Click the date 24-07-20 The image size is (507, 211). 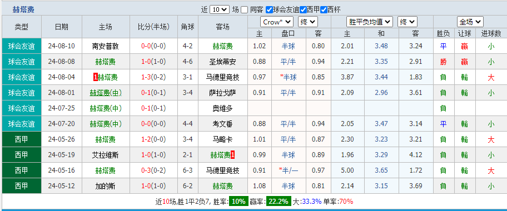62,124
